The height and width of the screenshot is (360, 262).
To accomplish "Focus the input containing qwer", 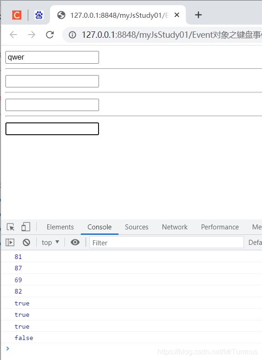I will 52,57.
